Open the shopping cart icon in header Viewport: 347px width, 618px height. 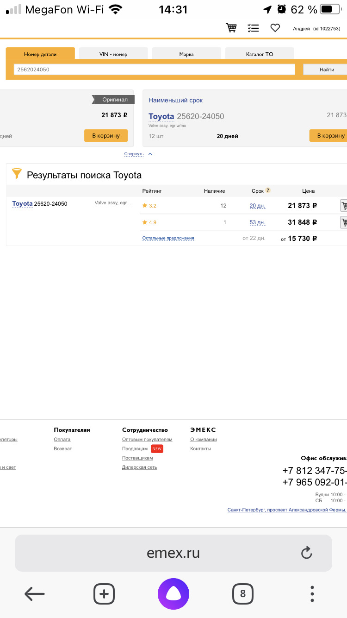[x=231, y=28]
